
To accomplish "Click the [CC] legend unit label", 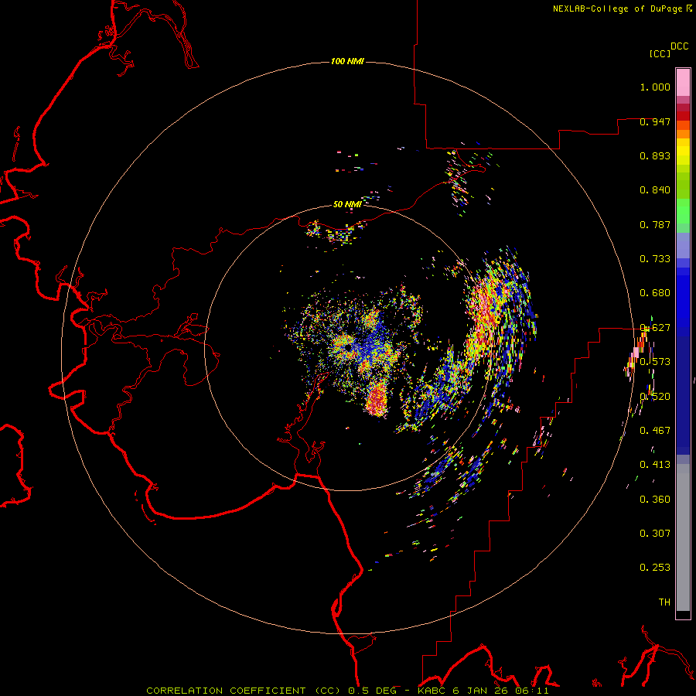I will (x=660, y=53).
